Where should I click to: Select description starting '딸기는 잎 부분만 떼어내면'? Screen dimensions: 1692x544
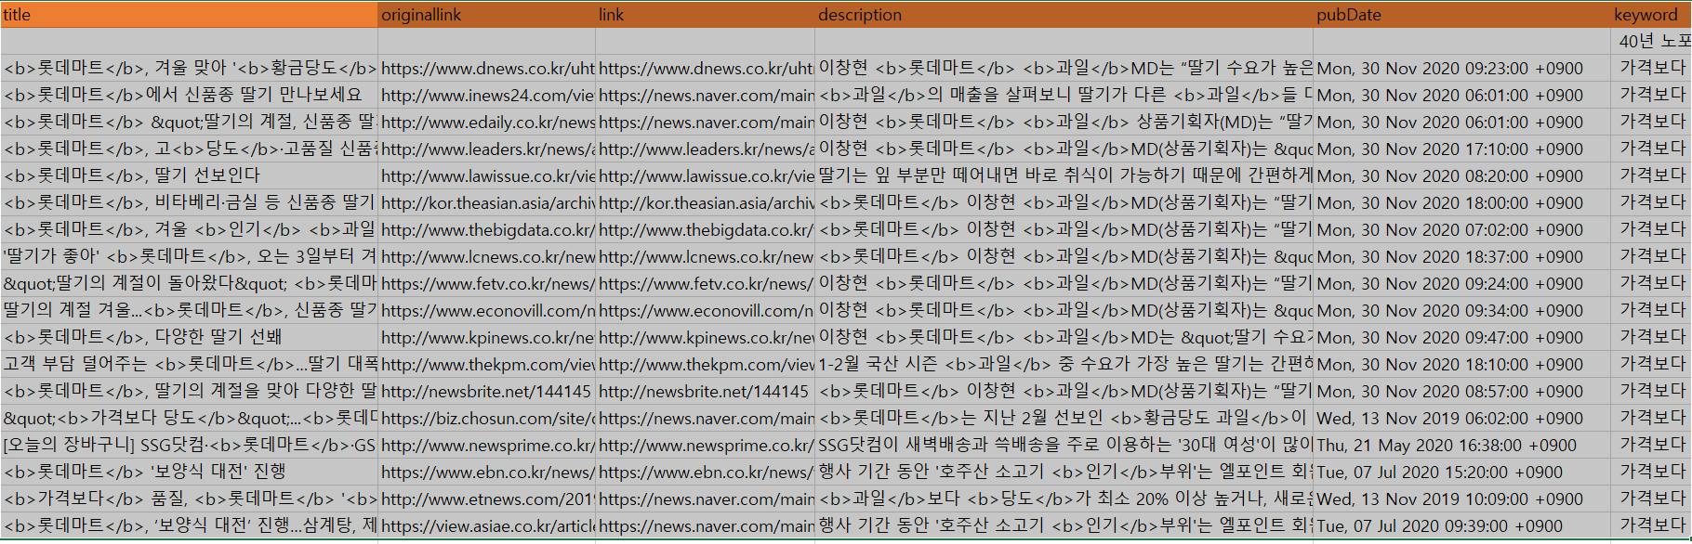(1064, 176)
